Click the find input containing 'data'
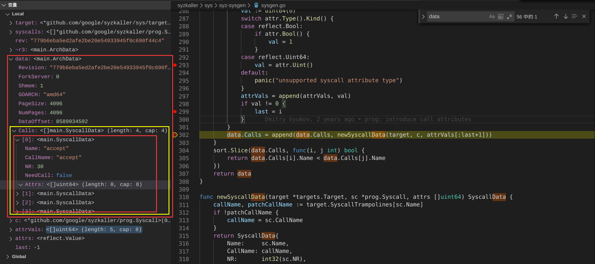Viewport: 595px width, 264px height. (457, 17)
